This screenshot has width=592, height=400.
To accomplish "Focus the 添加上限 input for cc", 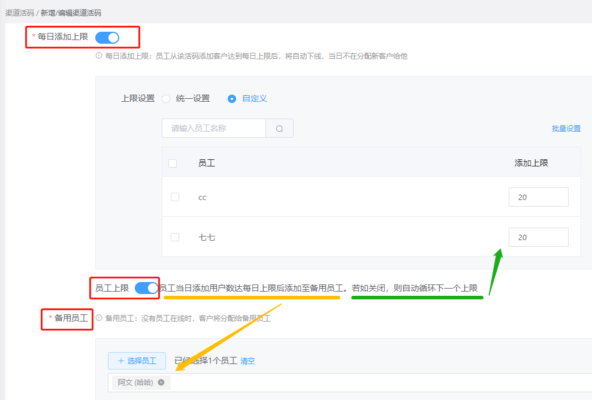I will click(538, 197).
